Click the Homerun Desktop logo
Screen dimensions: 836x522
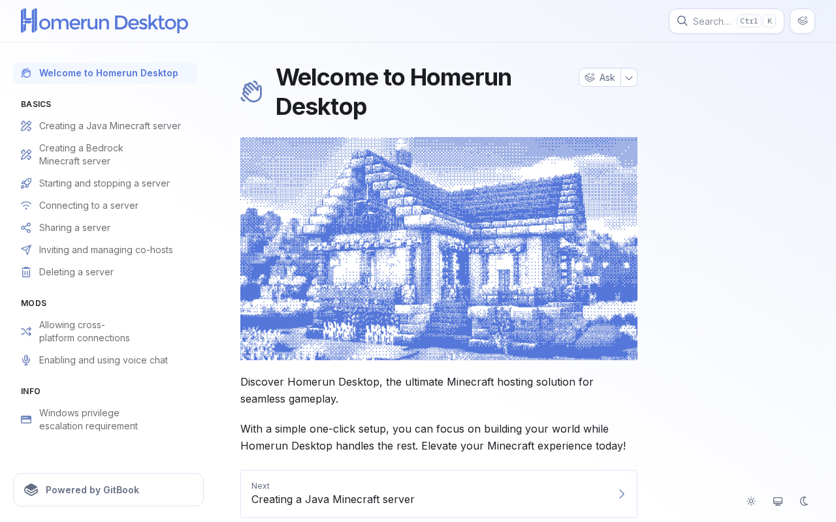[104, 21]
